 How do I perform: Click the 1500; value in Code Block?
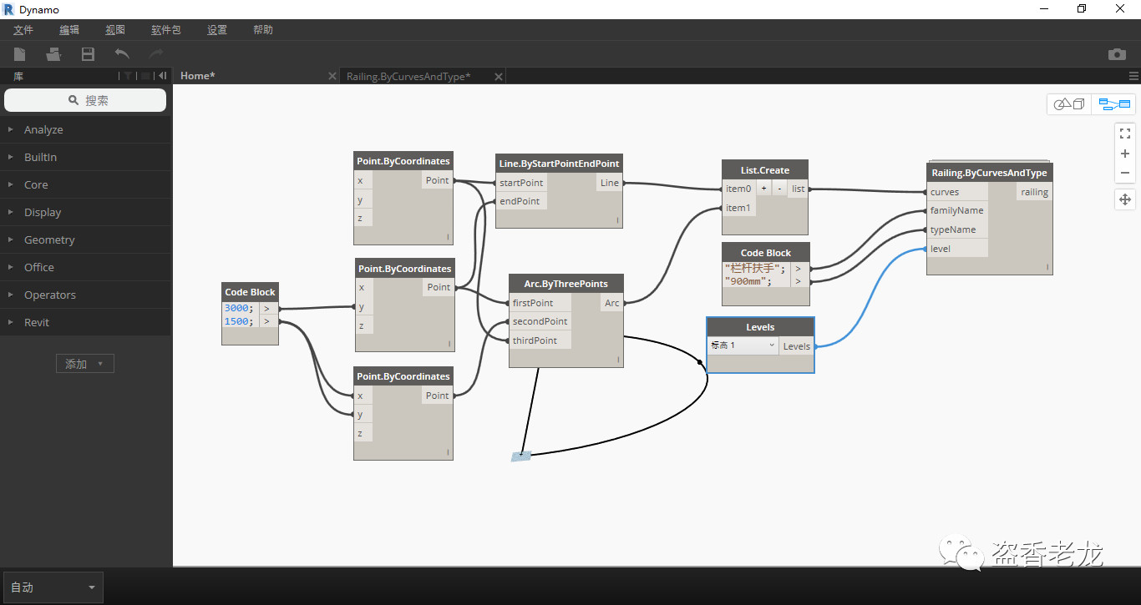(239, 321)
